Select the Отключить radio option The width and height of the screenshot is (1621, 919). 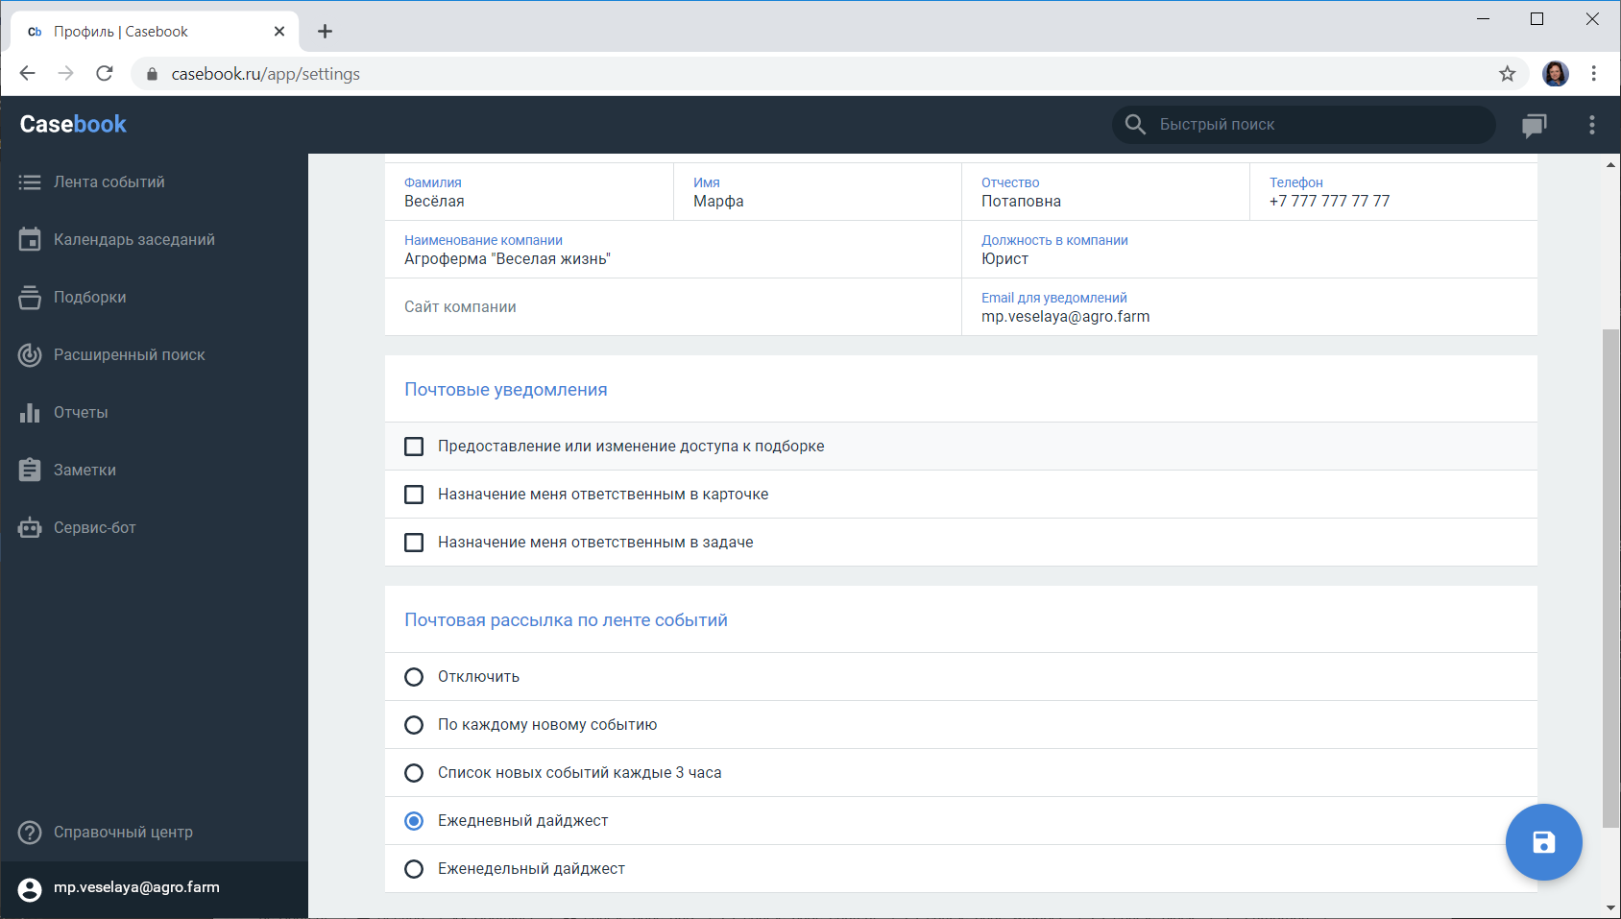[x=414, y=677]
